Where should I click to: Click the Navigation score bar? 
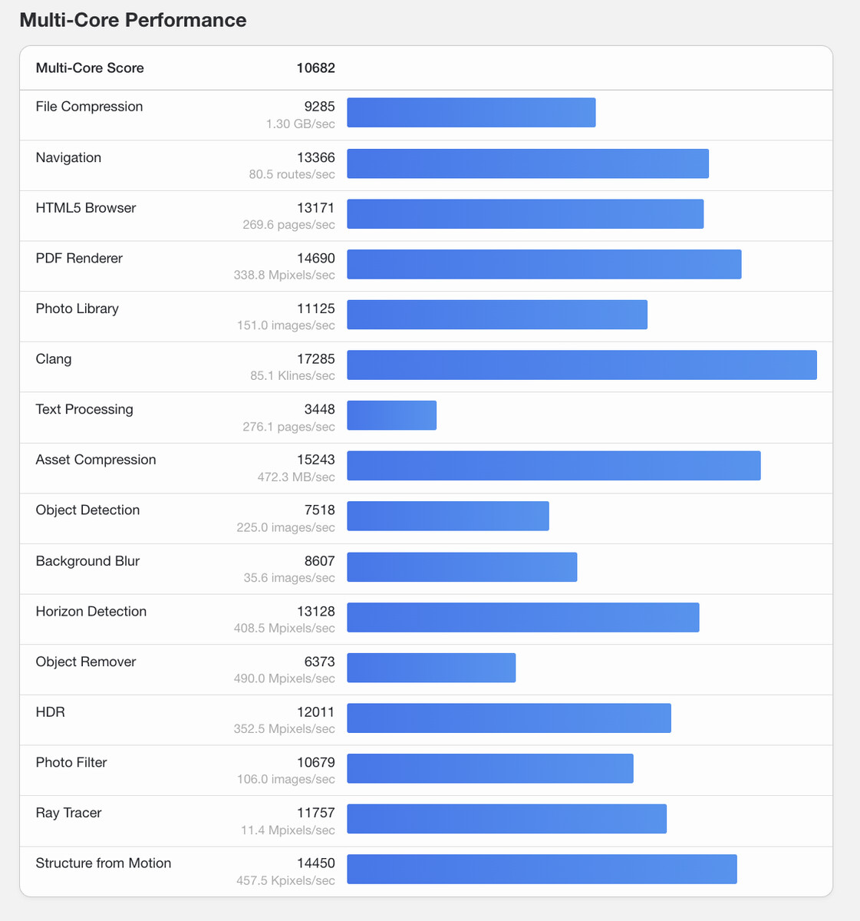point(528,163)
